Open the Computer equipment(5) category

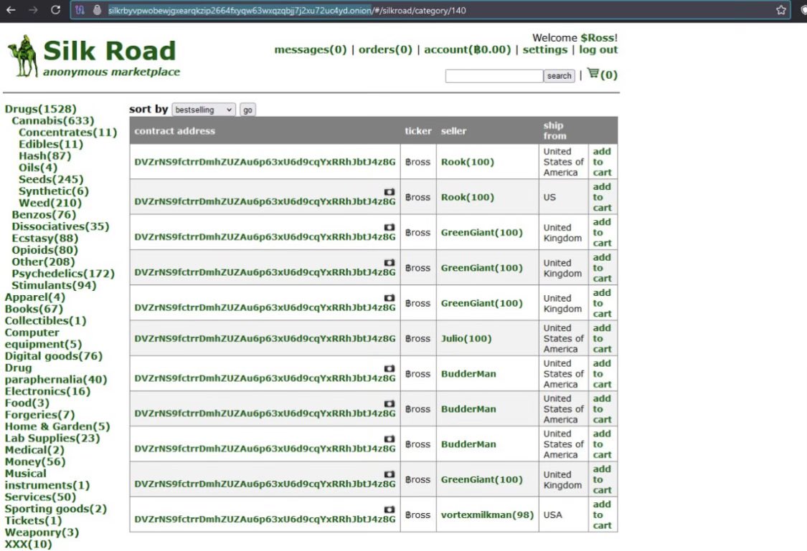click(43, 338)
